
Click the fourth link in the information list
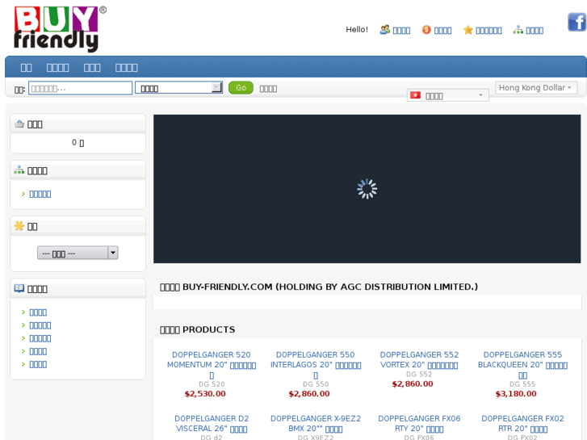coord(38,351)
